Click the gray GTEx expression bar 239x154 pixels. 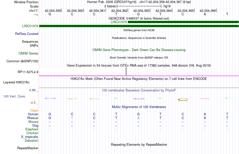click(x=126, y=71)
